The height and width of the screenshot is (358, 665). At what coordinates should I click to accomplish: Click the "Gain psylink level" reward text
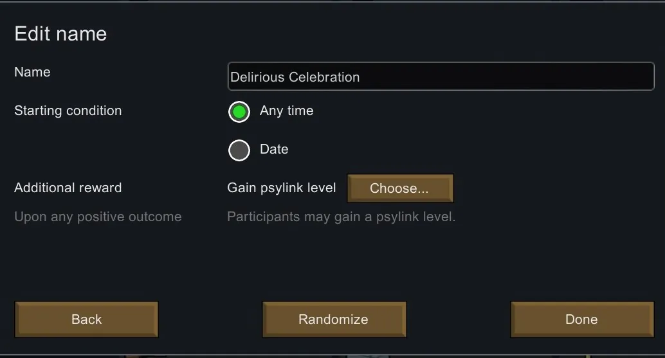281,188
